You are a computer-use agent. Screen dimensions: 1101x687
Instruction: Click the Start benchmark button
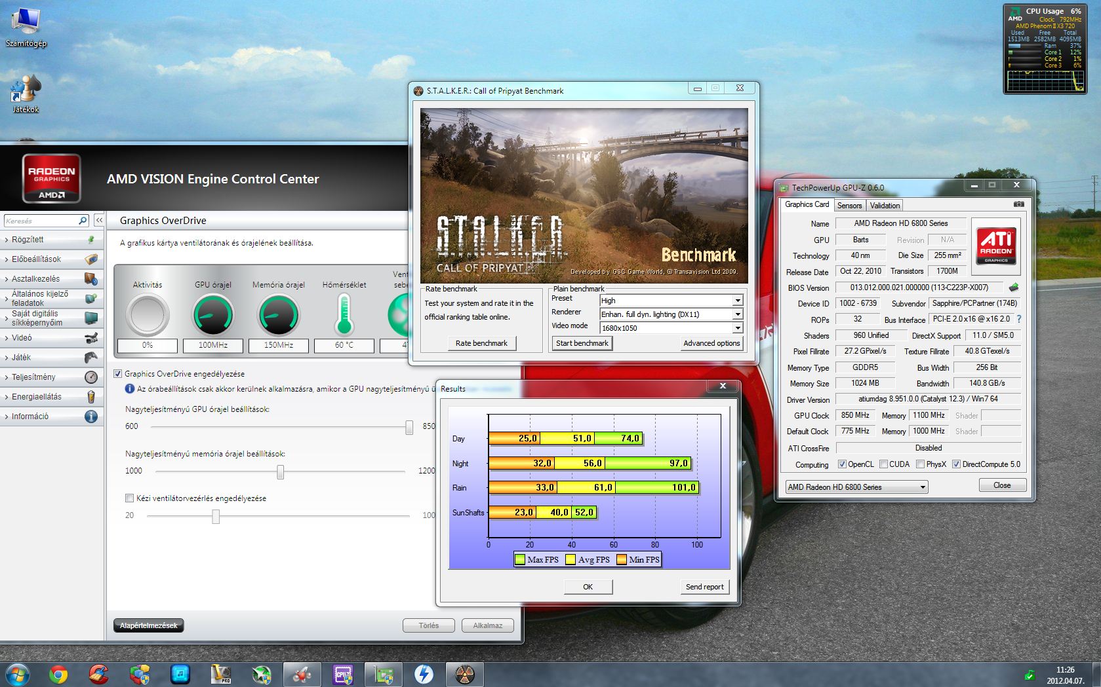coord(582,343)
